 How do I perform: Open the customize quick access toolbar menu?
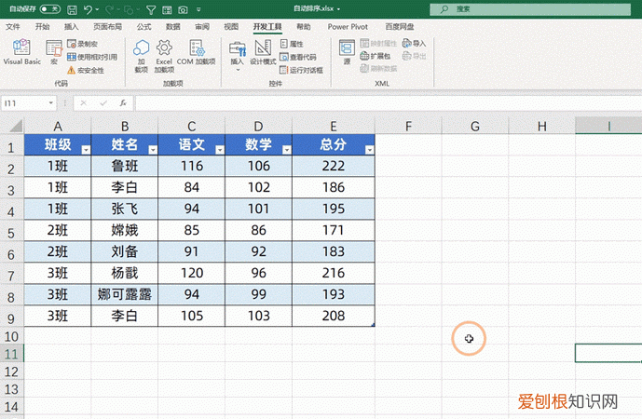coord(198,9)
